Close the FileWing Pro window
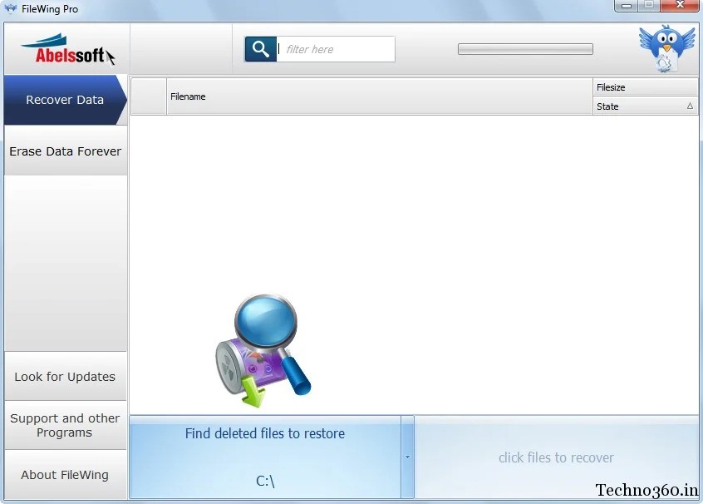Viewport: 703px width, 504px height. tap(680, 5)
